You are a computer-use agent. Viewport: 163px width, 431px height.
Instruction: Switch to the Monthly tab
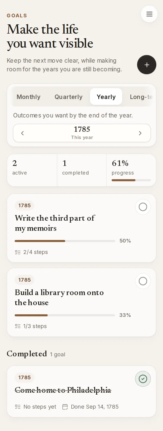(28, 97)
